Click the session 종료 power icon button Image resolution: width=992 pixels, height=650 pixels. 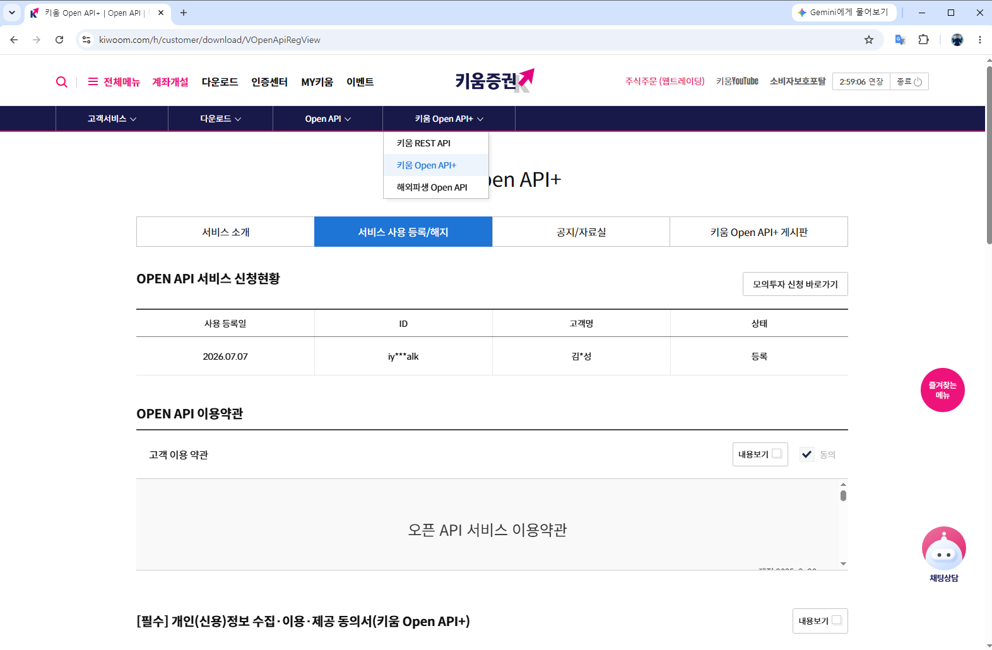tap(909, 81)
